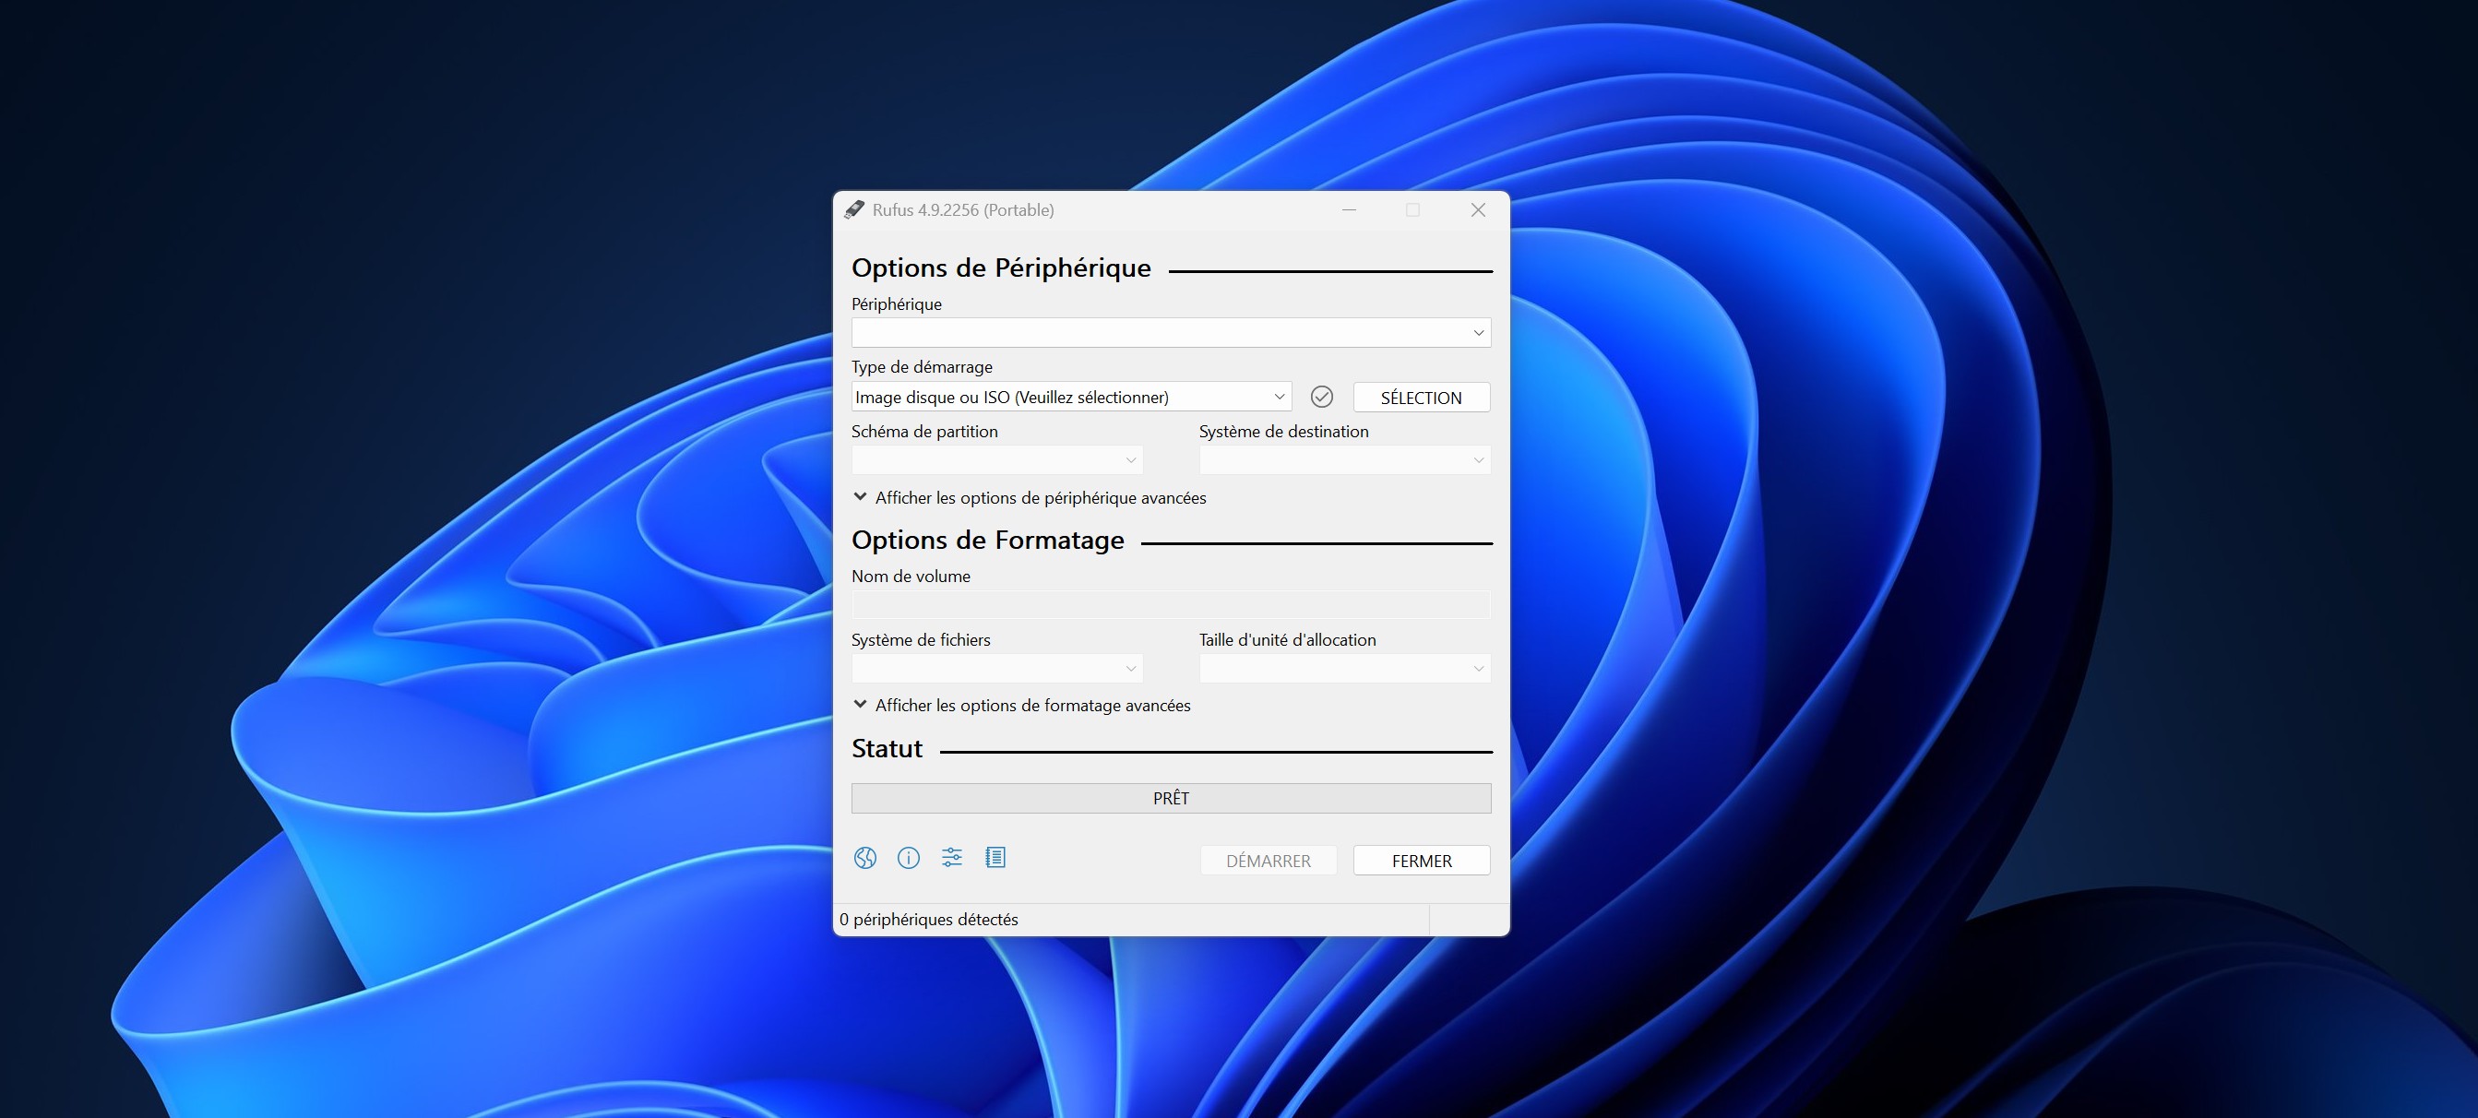Minimize the Rufus window
This screenshot has height=1118, width=2478.
(x=1349, y=209)
